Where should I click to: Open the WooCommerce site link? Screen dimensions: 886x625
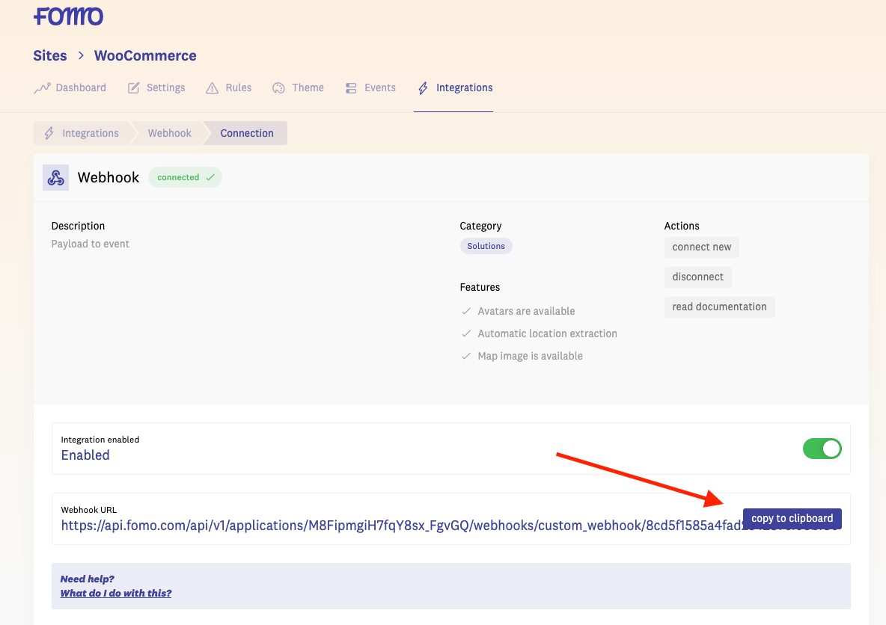145,55
